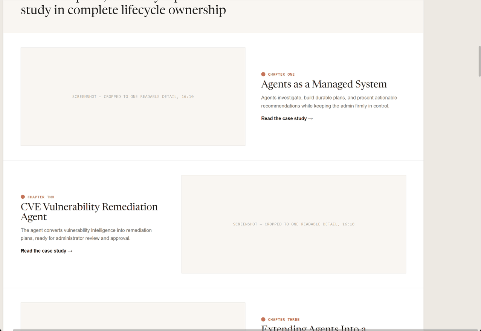Image resolution: width=481 pixels, height=331 pixels.
Task: Click the orange dot beside CHAPTER THREE
Action: (263, 319)
